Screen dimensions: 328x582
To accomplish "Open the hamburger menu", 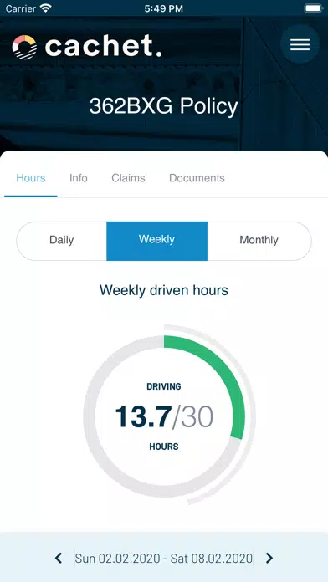I will coord(300,44).
